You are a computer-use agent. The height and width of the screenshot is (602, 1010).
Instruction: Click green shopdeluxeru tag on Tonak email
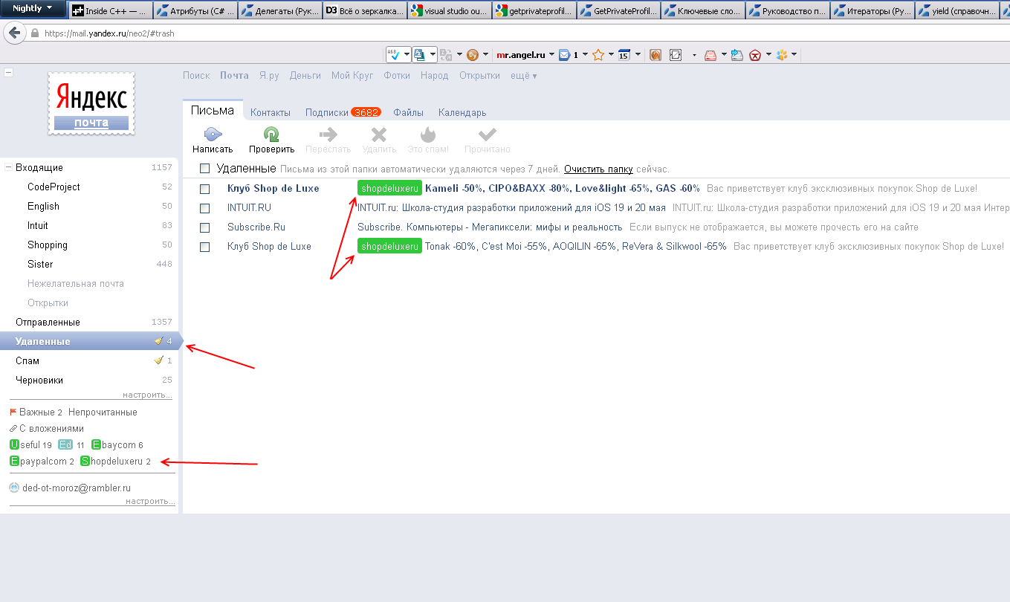[x=389, y=246]
